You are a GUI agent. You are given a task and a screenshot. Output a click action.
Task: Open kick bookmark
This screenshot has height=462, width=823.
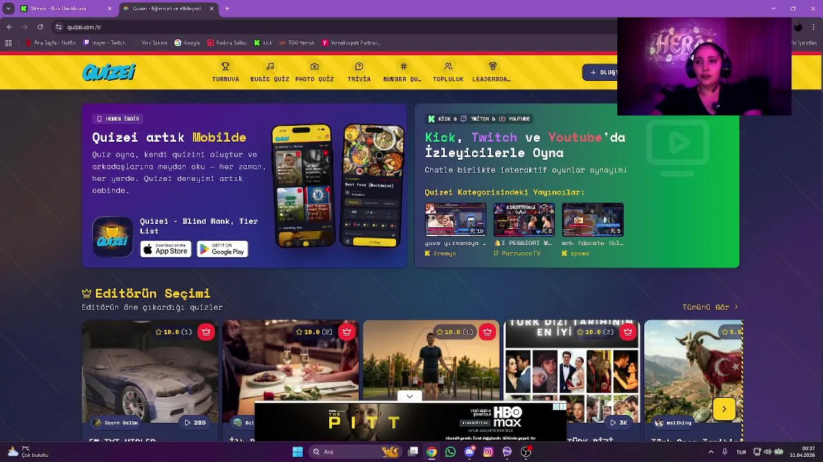pos(263,43)
